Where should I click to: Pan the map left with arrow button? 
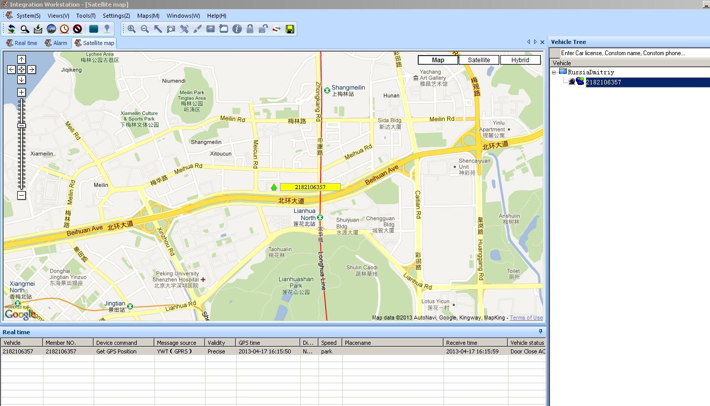11,69
